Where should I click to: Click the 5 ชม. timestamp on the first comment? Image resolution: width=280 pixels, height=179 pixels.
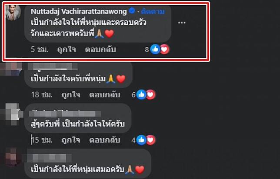40,49
